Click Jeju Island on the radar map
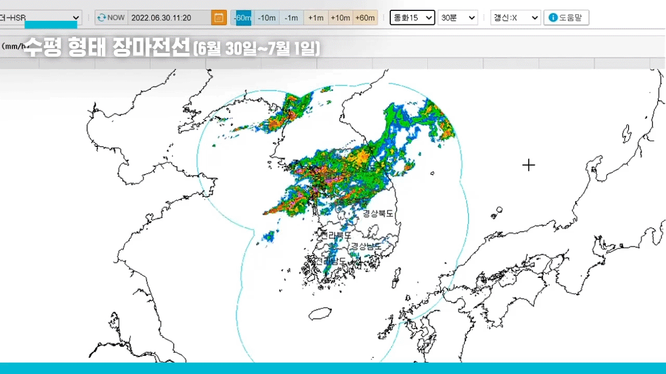Screen dimensions: 666x374 (x=320, y=314)
